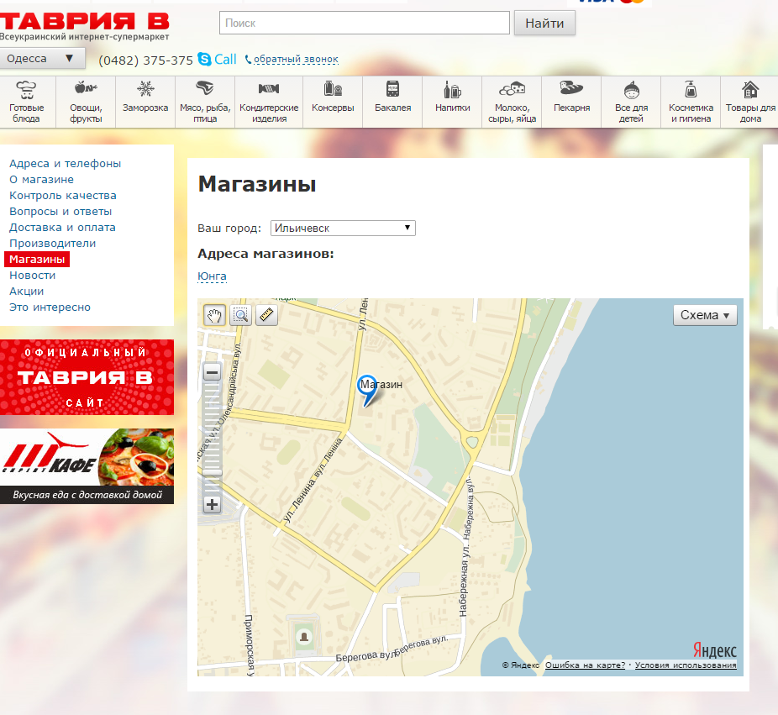Zoom in the map with plus button
This screenshot has width=778, height=715.
[x=212, y=504]
